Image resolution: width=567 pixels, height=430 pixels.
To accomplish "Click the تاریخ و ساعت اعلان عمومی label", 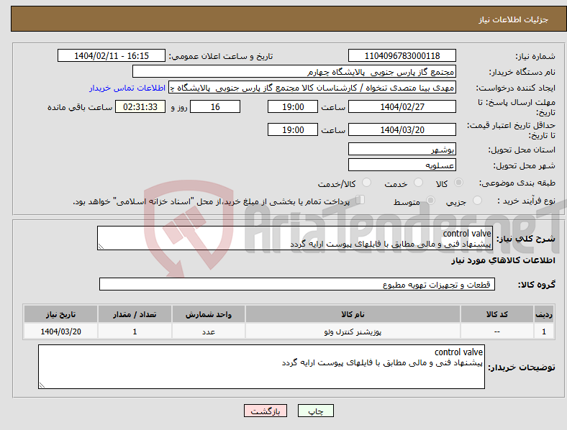I will (221, 56).
